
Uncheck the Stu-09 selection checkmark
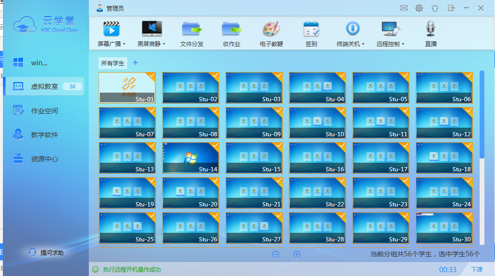[x=278, y=110]
